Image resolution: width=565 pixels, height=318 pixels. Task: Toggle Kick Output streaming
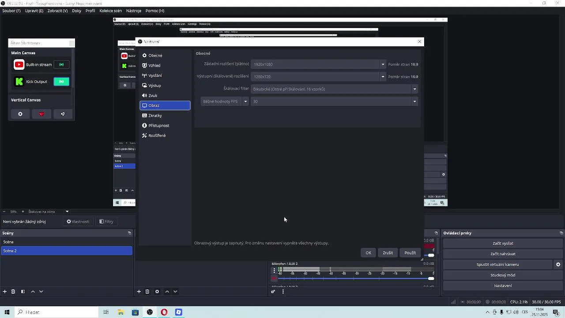coord(61,81)
